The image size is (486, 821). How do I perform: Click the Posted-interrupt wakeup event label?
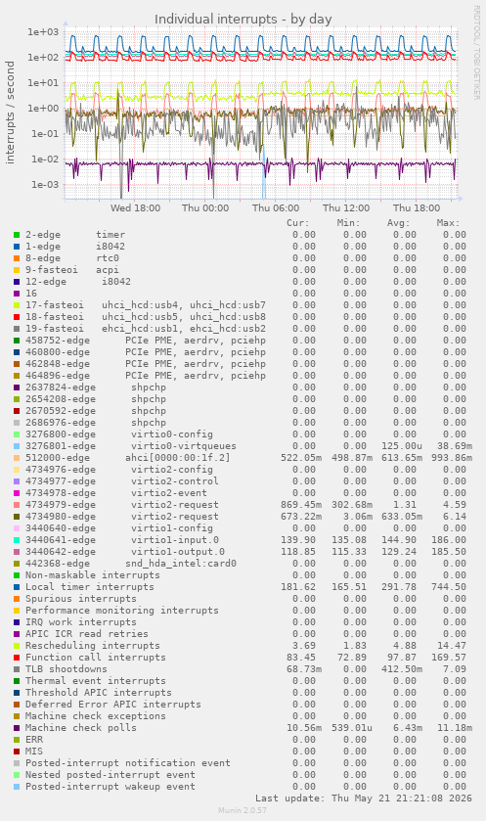(110, 787)
